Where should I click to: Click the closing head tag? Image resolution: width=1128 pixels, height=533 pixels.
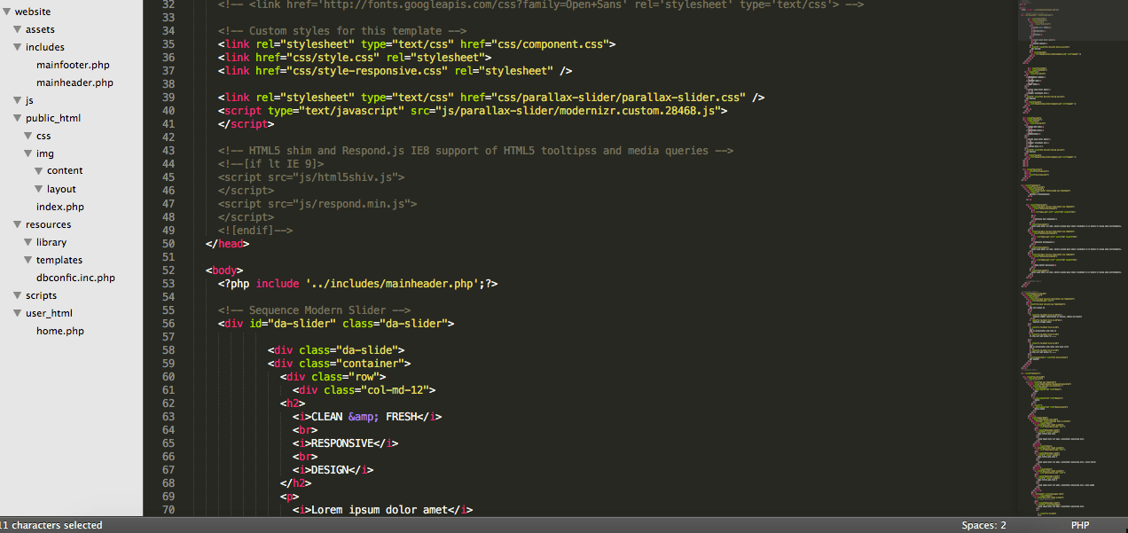(x=227, y=244)
